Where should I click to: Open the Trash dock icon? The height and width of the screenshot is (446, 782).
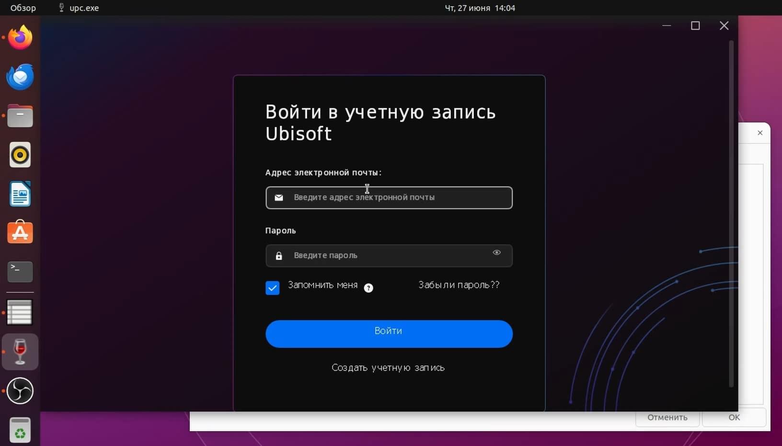pos(20,430)
